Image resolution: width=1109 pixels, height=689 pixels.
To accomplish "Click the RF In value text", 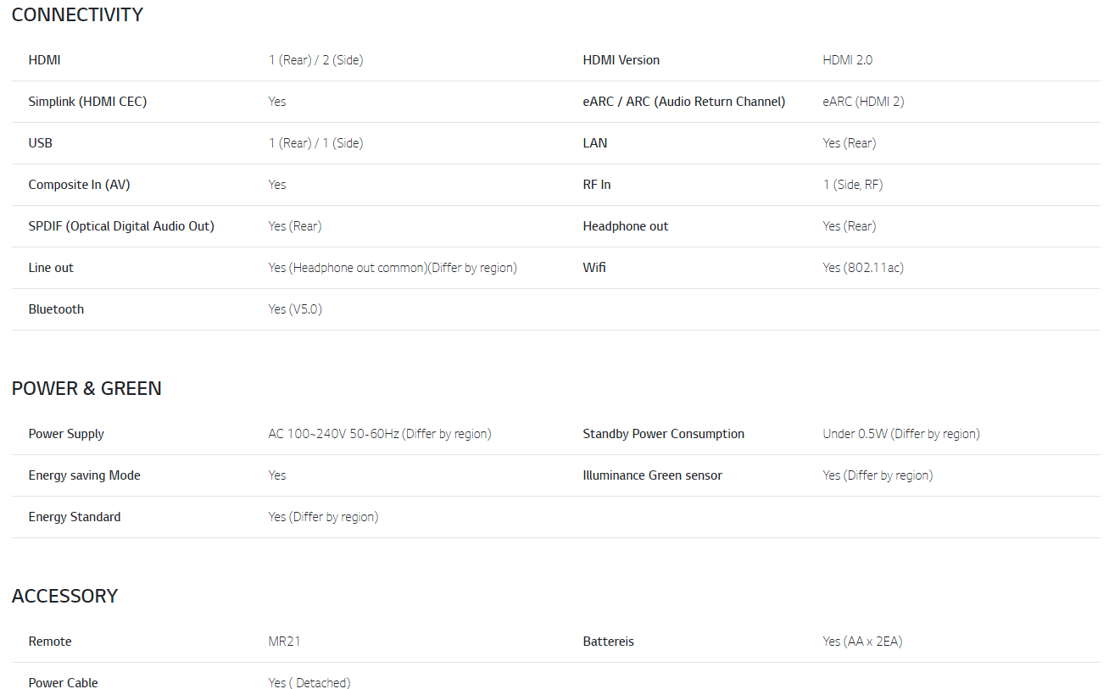I will tap(852, 185).
